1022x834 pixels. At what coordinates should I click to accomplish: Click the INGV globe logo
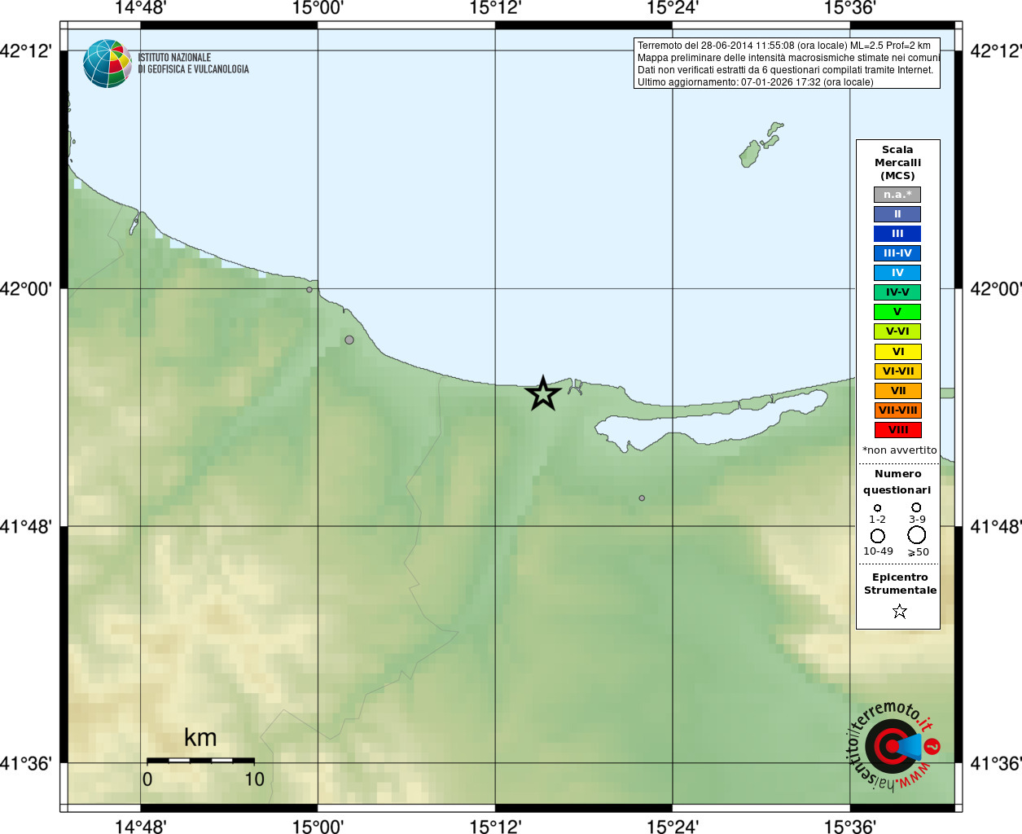107,64
